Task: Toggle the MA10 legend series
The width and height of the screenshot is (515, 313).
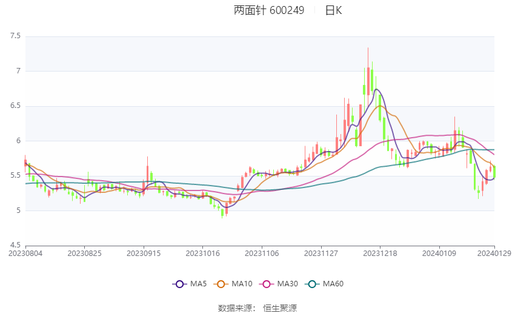Action: point(233,284)
